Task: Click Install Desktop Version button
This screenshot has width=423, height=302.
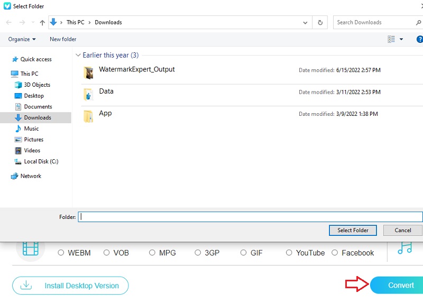Action: coord(70,286)
